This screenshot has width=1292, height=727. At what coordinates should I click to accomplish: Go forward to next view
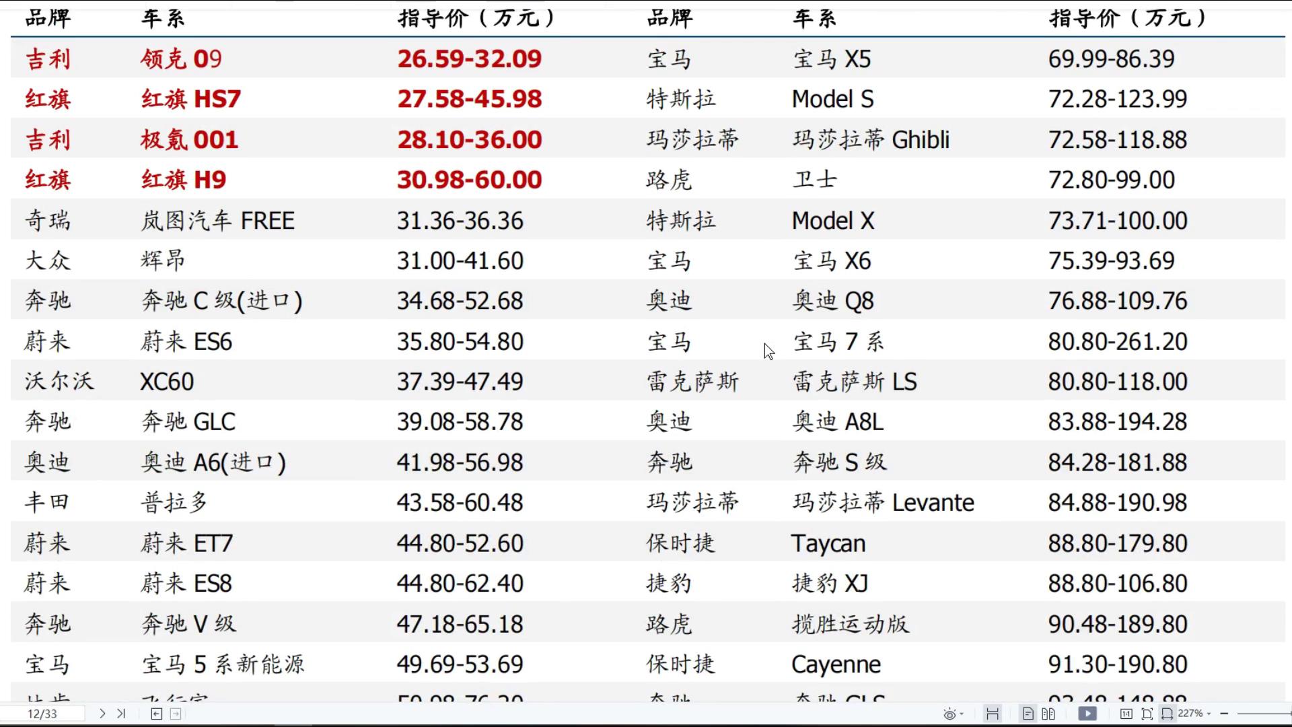[176, 714]
